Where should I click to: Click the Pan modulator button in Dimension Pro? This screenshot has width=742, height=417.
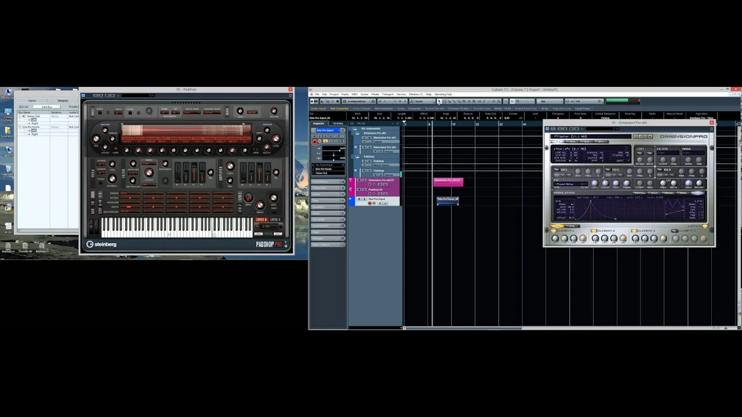point(683,193)
